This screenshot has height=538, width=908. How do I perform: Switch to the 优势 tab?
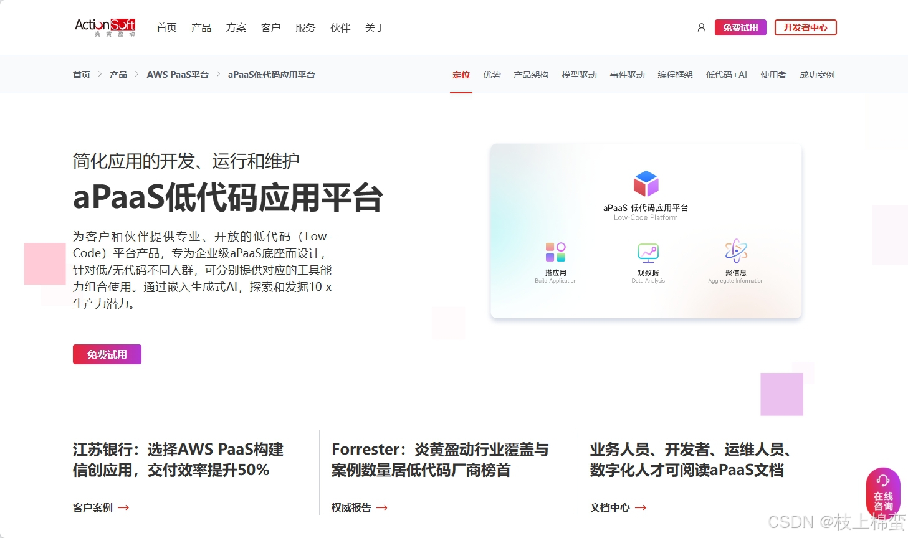coord(492,75)
